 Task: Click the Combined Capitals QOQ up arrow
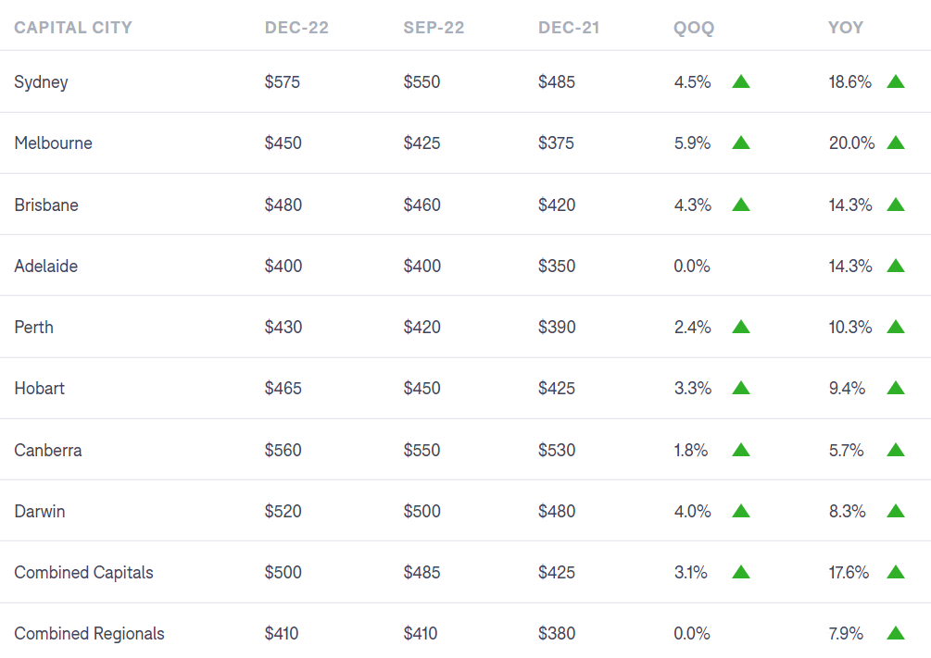740,572
